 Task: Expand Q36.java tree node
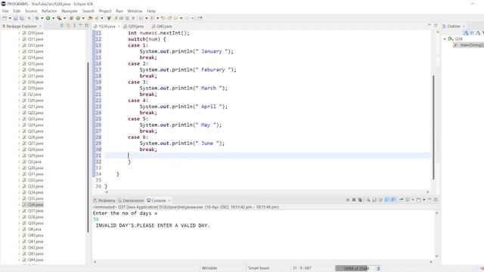coord(19,205)
